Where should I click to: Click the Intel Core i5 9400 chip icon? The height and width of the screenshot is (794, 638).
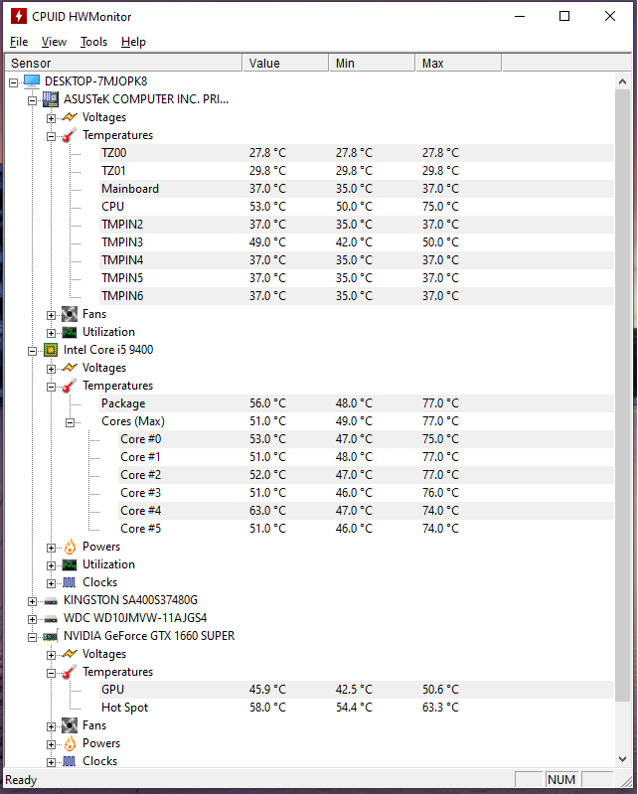pos(51,350)
